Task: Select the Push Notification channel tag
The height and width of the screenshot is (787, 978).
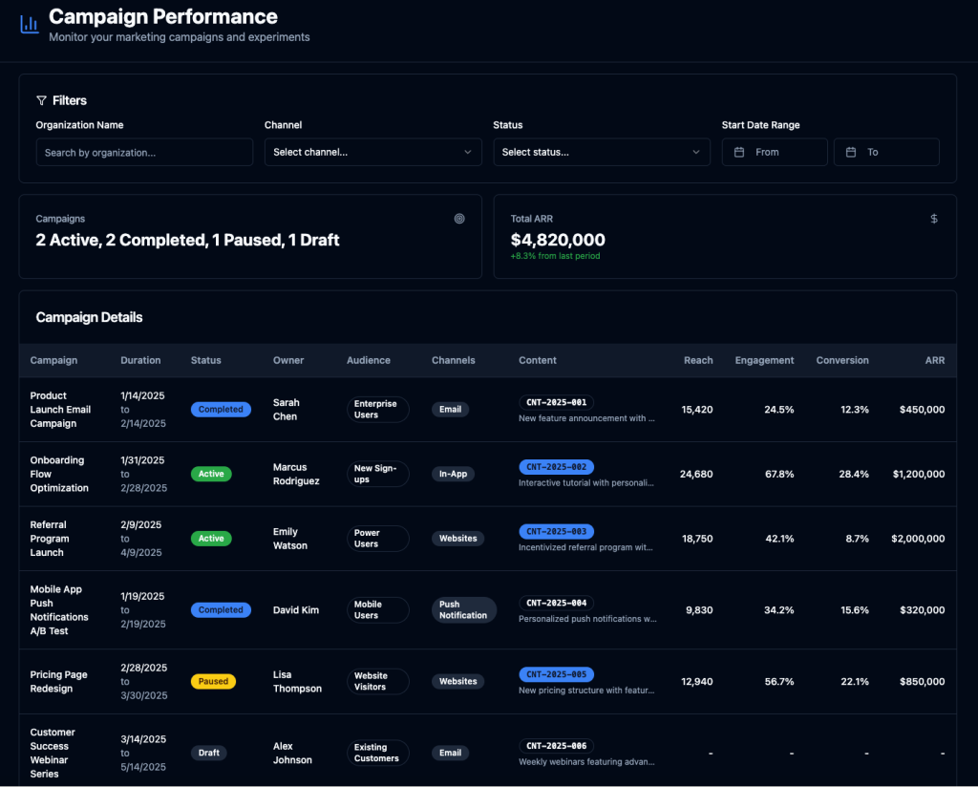Action: pos(463,609)
